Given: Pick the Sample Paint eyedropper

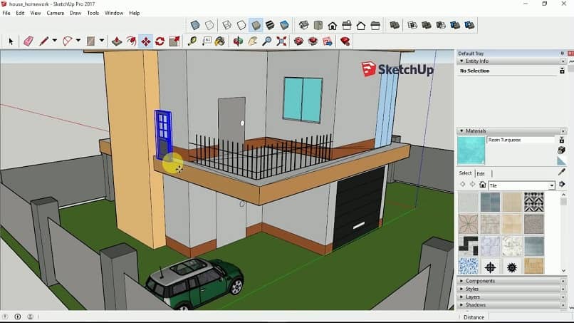Looking at the screenshot, I should click(562, 172).
